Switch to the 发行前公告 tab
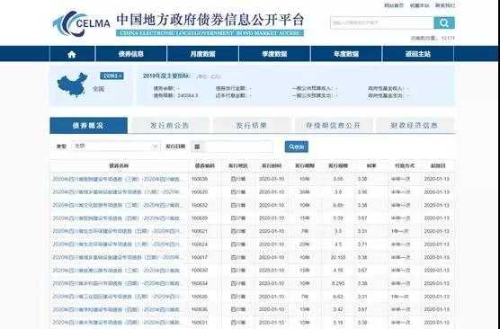Screen dimensions: 500x329 point(170,126)
